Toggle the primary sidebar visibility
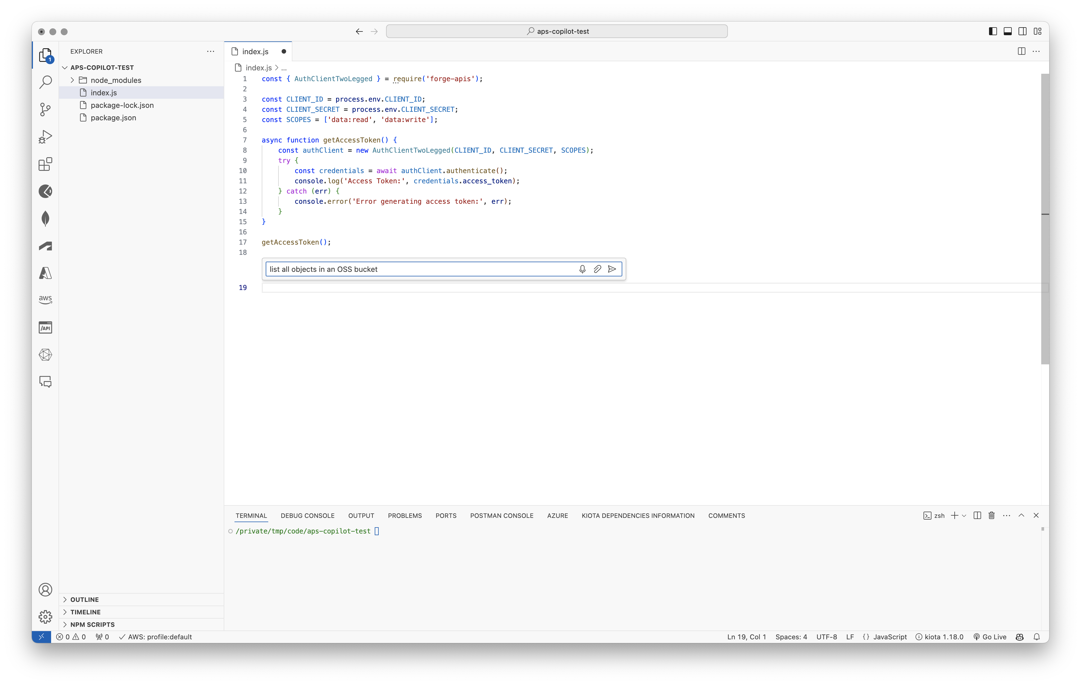The image size is (1081, 685). (x=992, y=31)
